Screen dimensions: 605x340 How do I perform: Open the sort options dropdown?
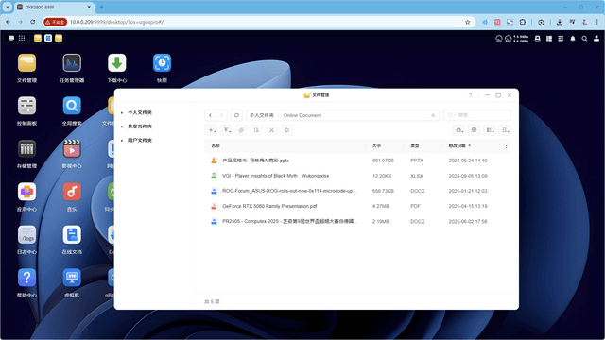click(x=505, y=130)
